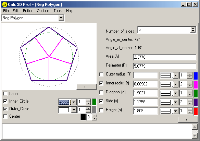Click the red Height color swatch

pos(196,111)
